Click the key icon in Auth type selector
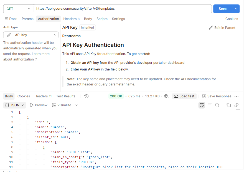This screenshot has width=244, height=172. point(9,35)
